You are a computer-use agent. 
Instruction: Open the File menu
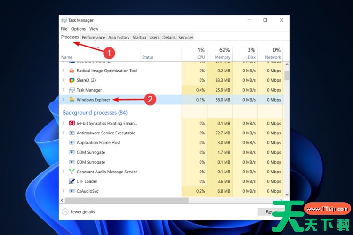coord(64,29)
